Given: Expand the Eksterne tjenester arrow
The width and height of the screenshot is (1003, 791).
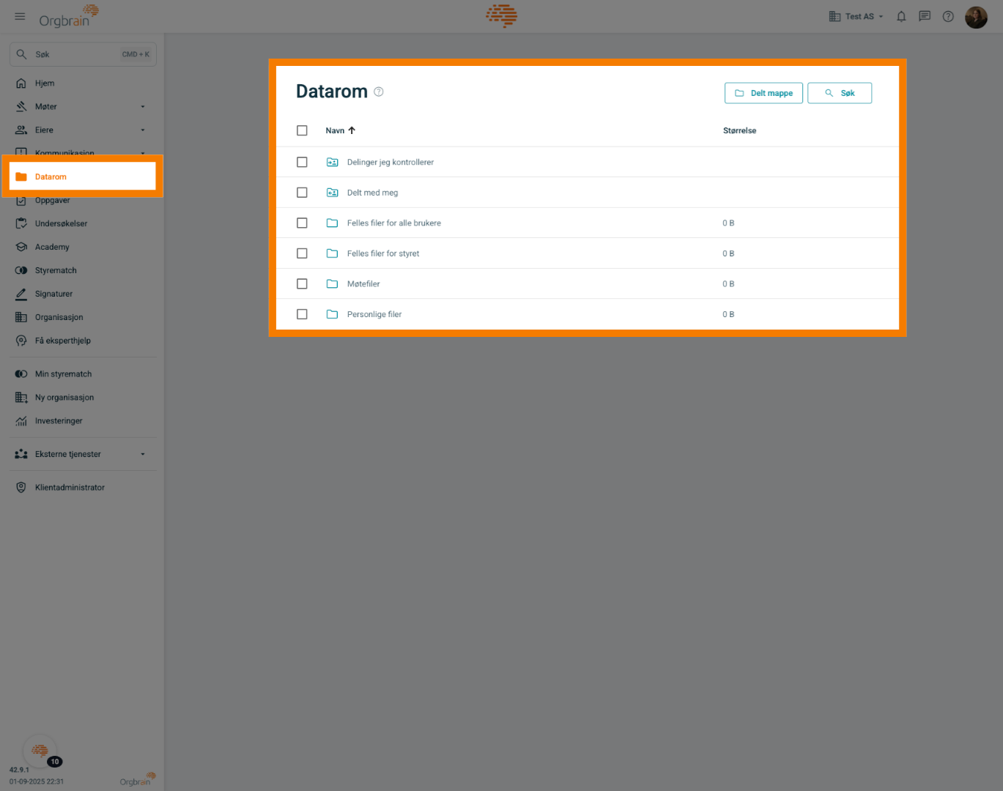Looking at the screenshot, I should click(143, 454).
